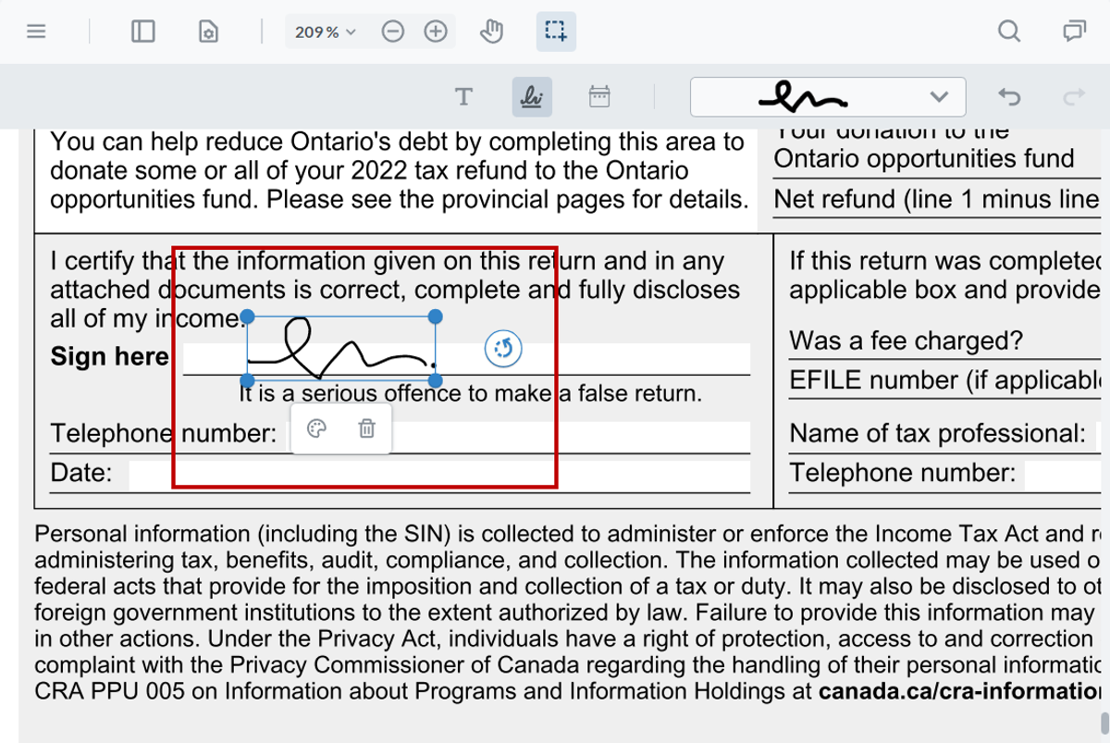Activate the Hand pan tool
This screenshot has width=1110, height=743.
[x=491, y=31]
